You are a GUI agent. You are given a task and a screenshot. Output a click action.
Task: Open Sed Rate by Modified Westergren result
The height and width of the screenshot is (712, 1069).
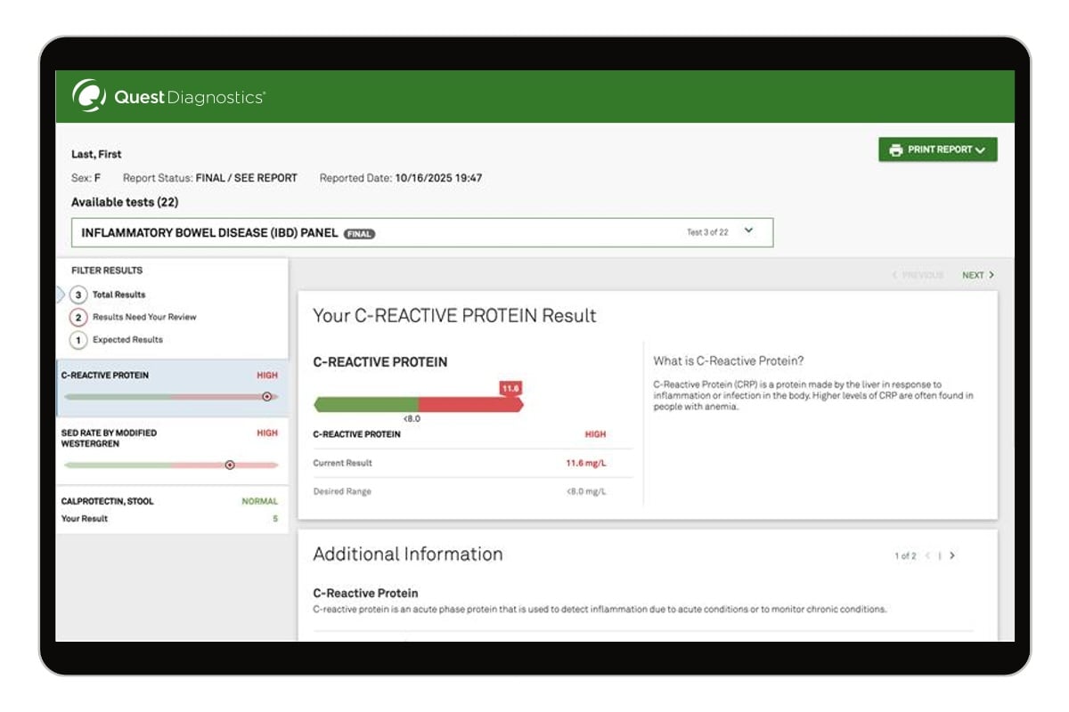(109, 438)
